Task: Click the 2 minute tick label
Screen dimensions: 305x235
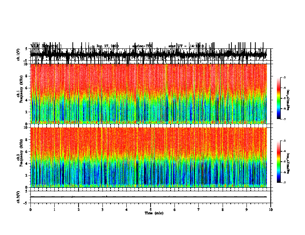Action: (79, 210)
